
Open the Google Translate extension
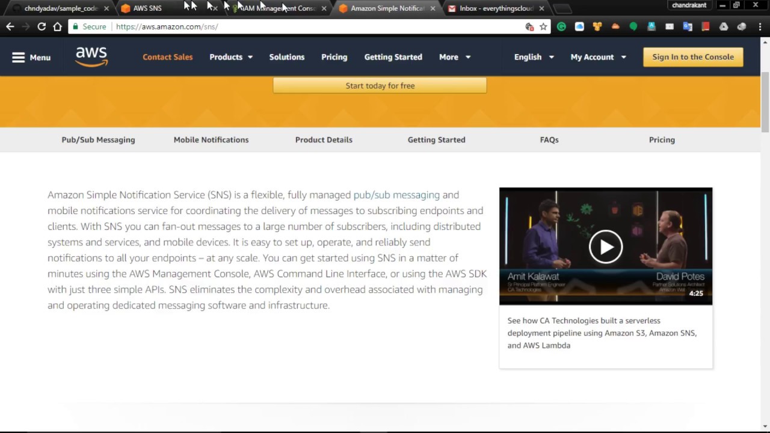(688, 26)
